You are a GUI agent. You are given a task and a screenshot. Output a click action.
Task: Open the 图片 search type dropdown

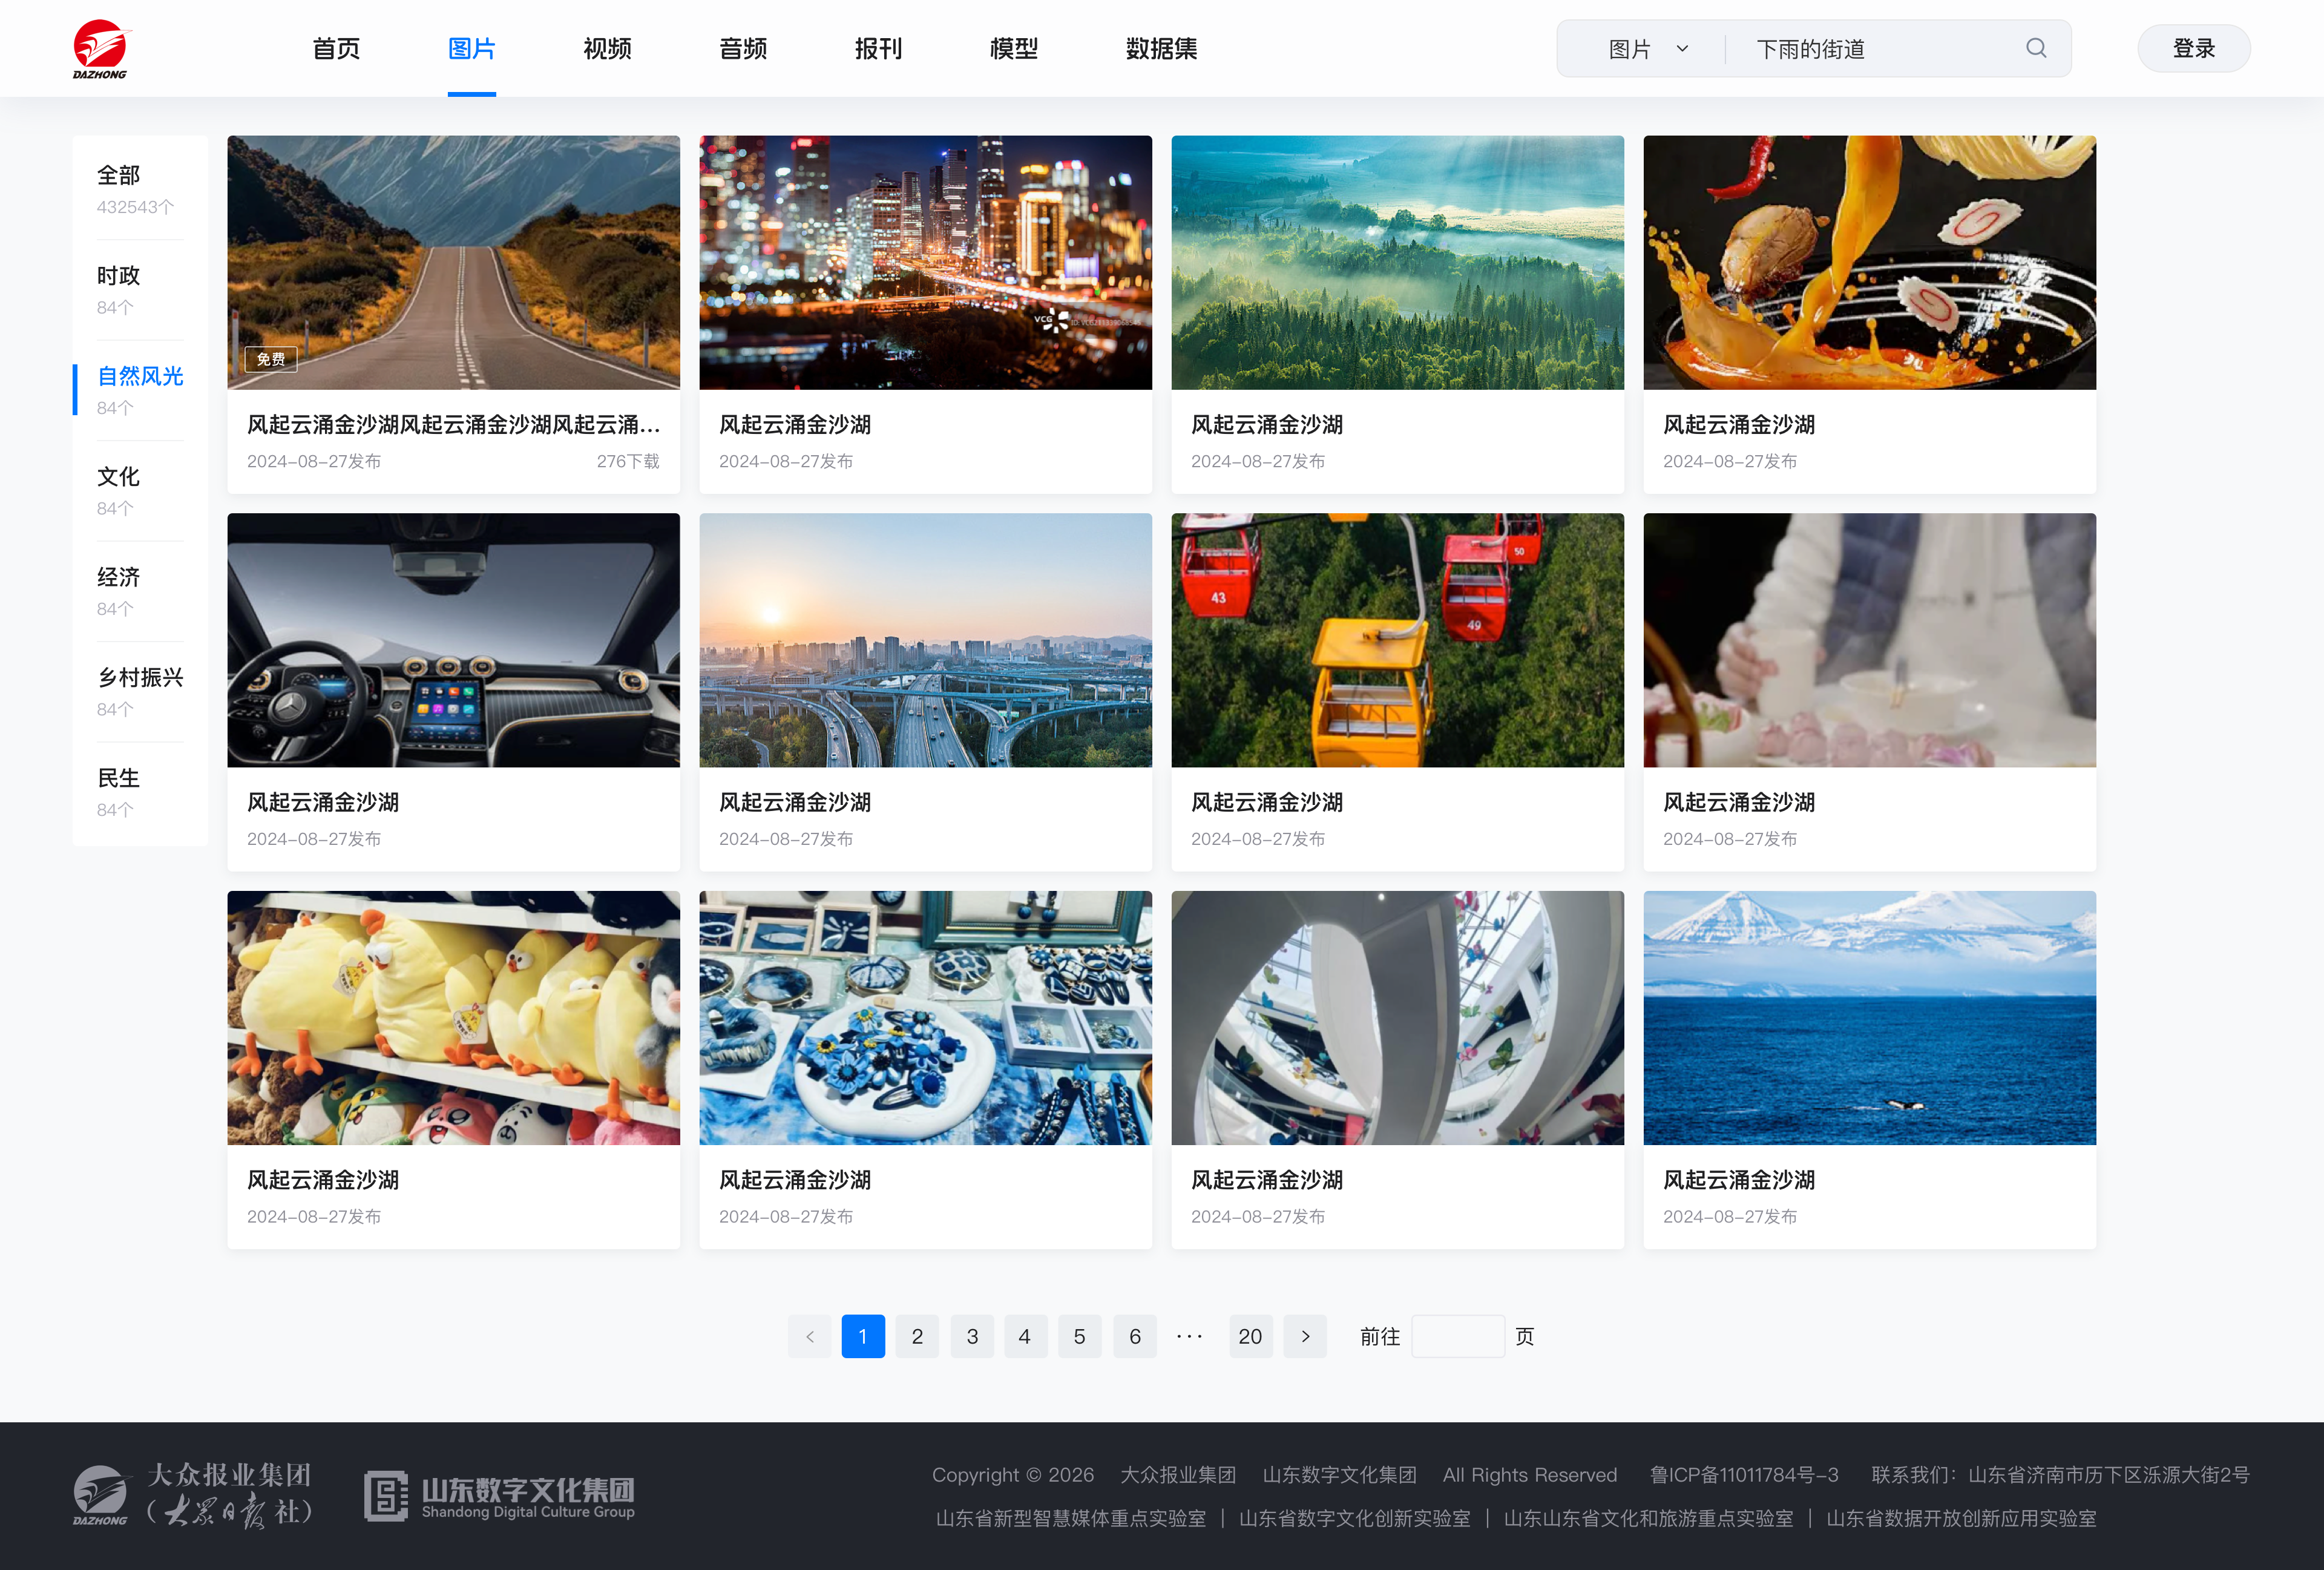click(x=1648, y=49)
